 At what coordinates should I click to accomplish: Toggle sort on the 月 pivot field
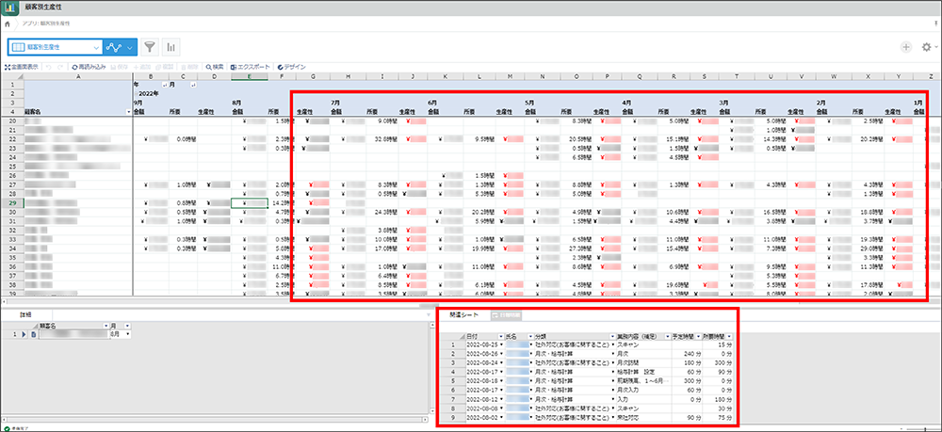(193, 86)
